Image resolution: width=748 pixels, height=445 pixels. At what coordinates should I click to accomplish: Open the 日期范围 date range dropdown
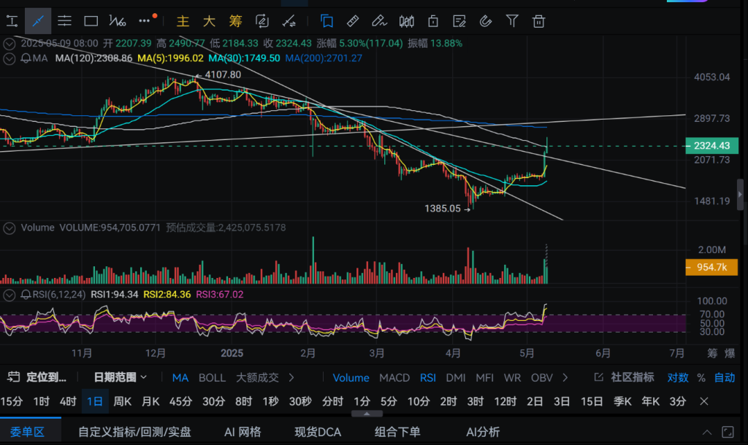coord(121,377)
